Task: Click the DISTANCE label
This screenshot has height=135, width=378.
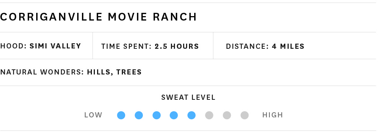Action: tap(247, 46)
